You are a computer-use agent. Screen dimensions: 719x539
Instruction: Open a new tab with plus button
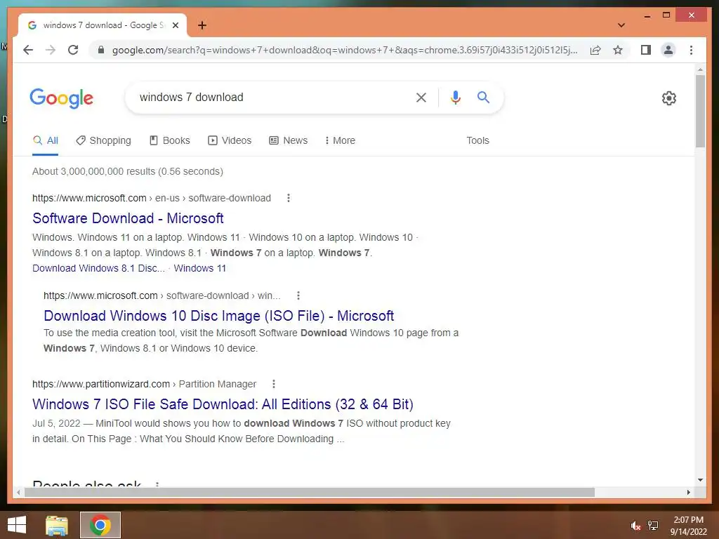click(x=202, y=25)
